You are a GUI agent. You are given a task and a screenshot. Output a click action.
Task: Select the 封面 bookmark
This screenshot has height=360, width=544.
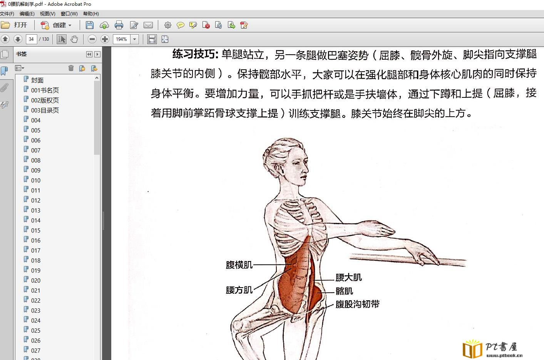click(37, 80)
